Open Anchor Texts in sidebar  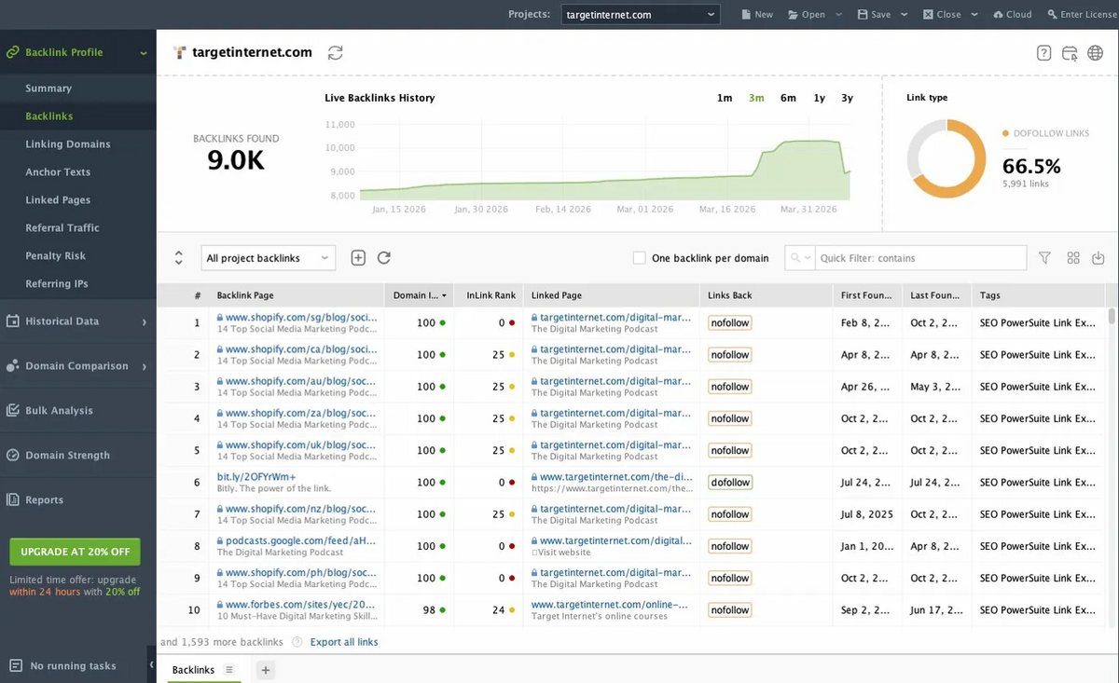click(58, 172)
